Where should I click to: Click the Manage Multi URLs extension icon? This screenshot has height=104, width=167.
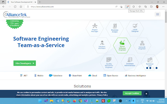pos(128,7)
